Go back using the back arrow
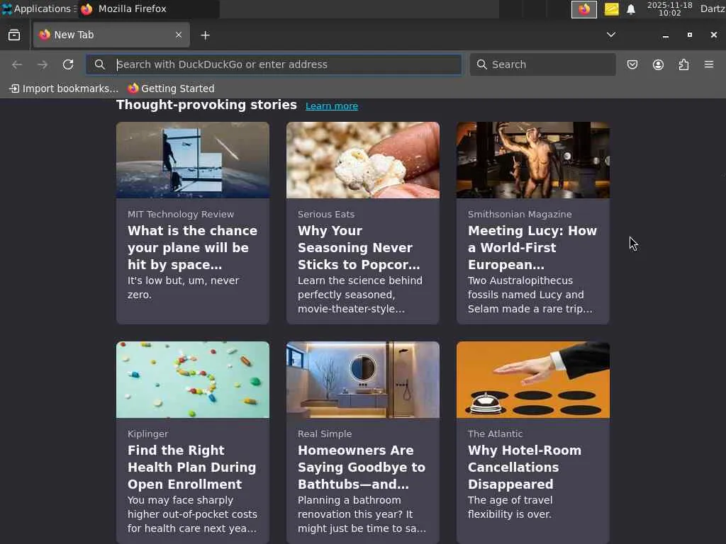Image resolution: width=726 pixels, height=544 pixels. coord(17,64)
